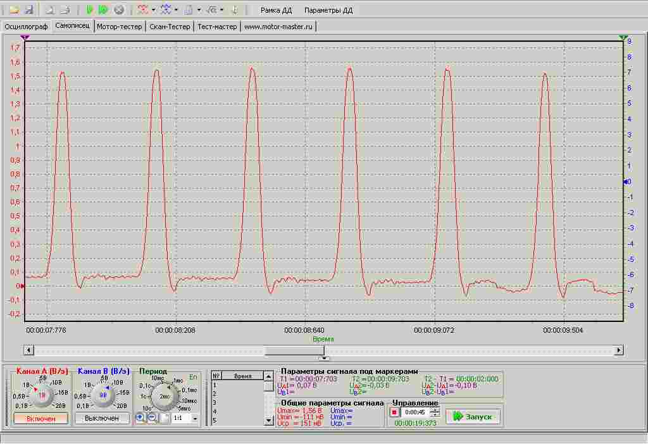The height and width of the screenshot is (444, 648).
Task: Toggle channel A Включен button
Action: 41,419
